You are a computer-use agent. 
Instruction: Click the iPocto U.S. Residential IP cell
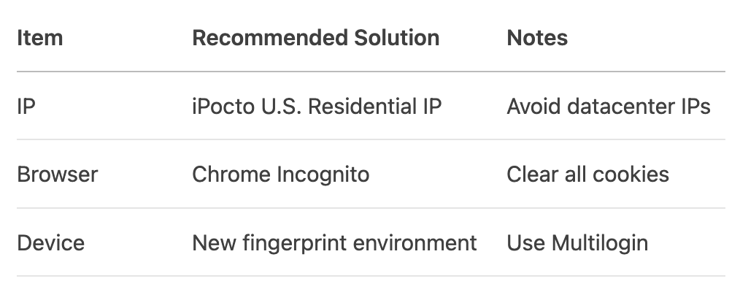pos(316,107)
